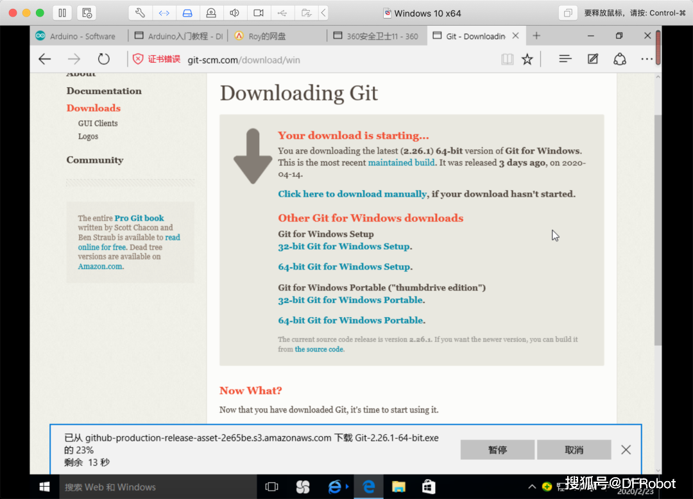Select the Downloads sidebar link
The width and height of the screenshot is (693, 499).
tap(93, 108)
